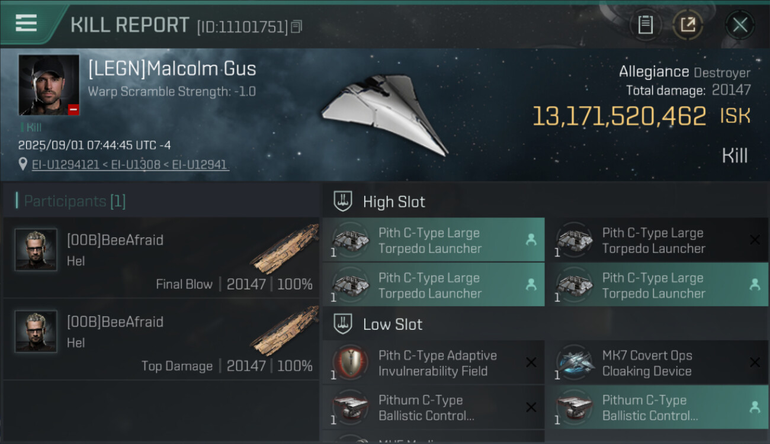Viewport: 770px width, 444px height.
Task: View Malcolm Gus pilot portrait
Action: coord(49,85)
